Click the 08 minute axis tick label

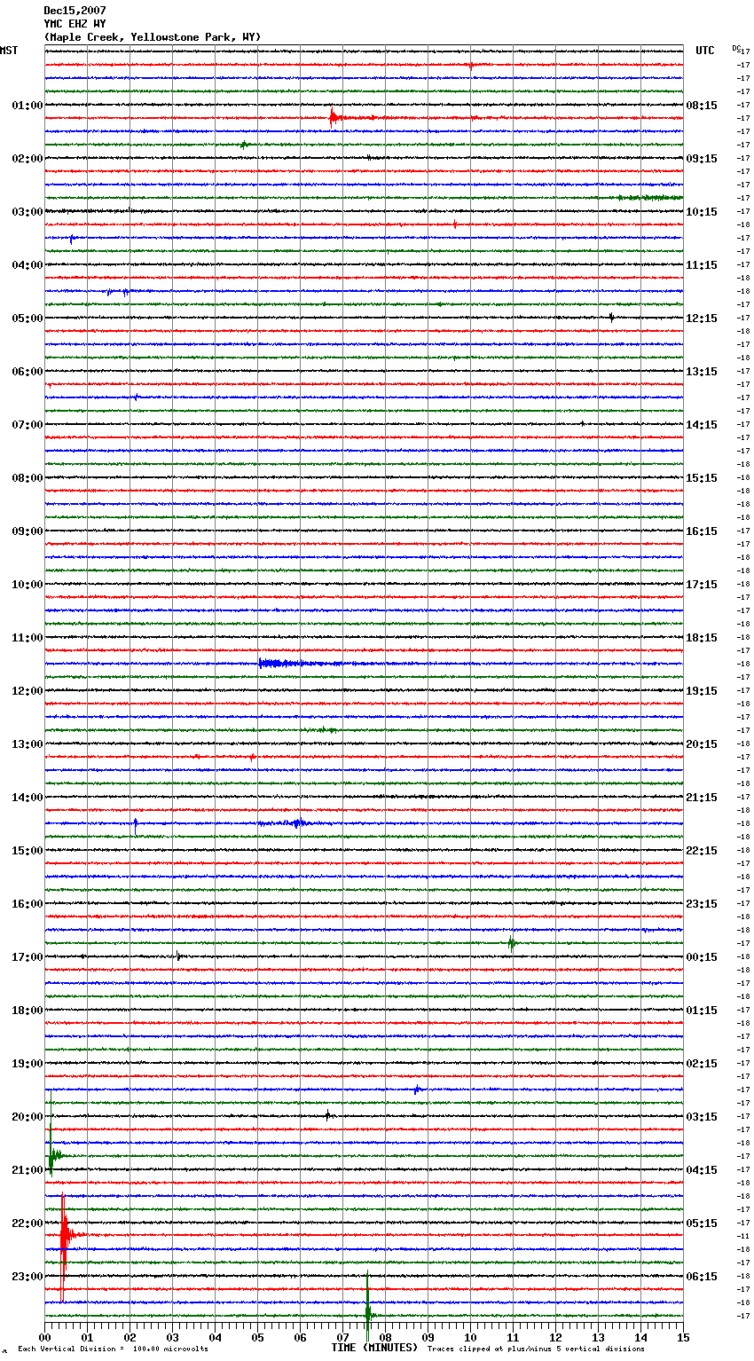(385, 1337)
